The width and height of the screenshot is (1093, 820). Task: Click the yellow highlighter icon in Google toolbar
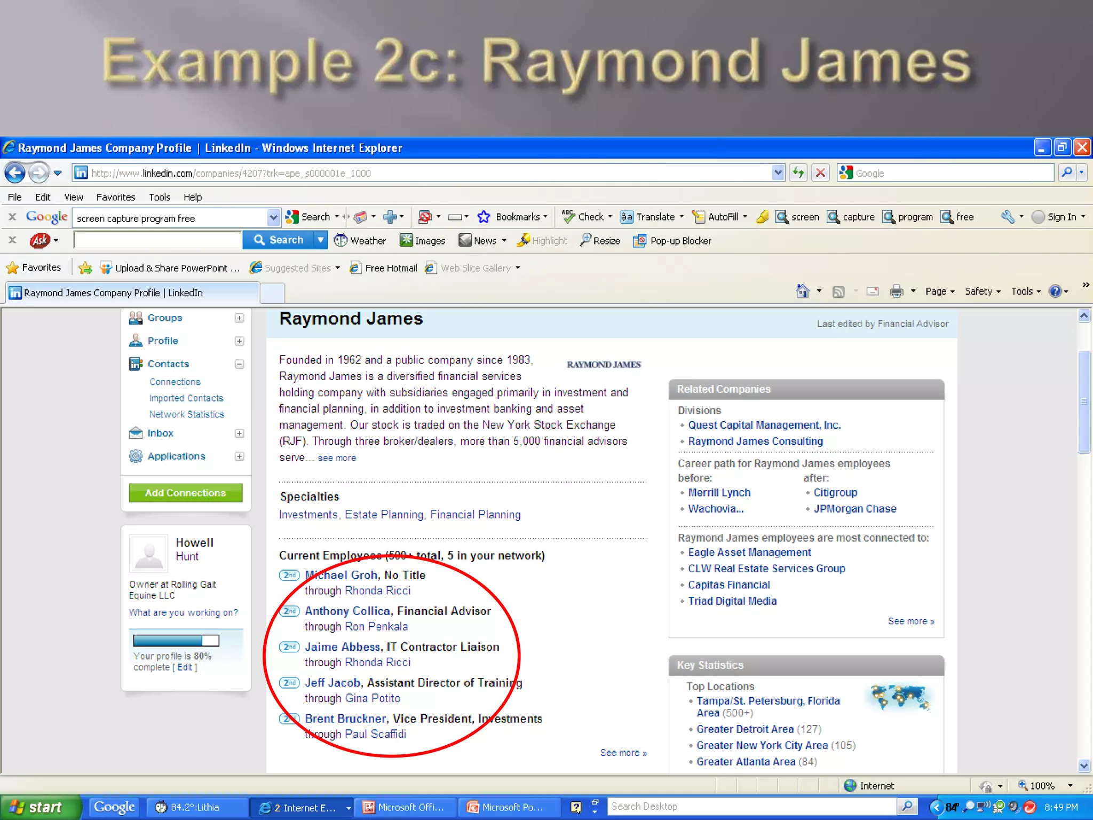(763, 217)
